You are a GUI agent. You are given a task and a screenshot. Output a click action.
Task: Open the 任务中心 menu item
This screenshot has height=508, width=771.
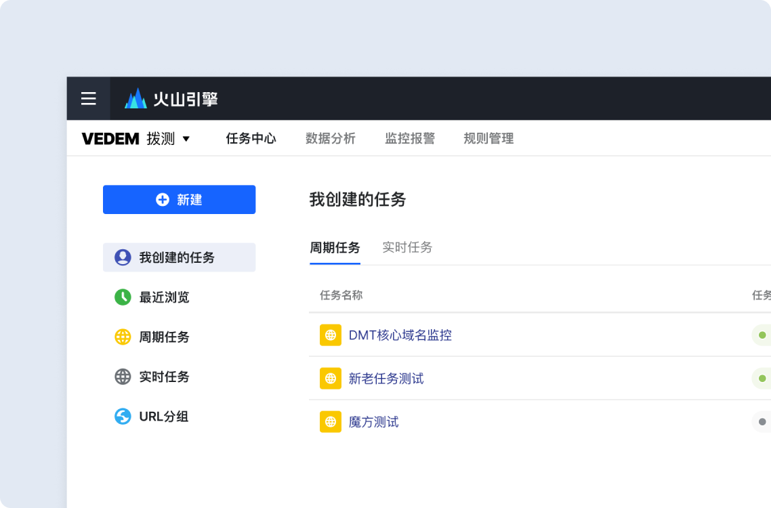tap(251, 138)
